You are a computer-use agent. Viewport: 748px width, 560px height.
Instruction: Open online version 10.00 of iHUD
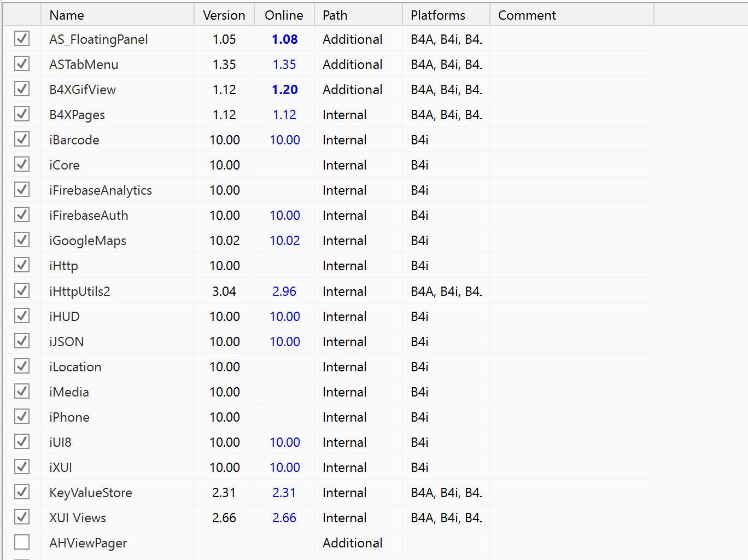point(285,317)
